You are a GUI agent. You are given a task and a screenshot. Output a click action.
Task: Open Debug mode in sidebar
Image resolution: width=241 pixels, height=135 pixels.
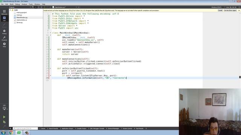pyautogui.click(x=4, y=31)
